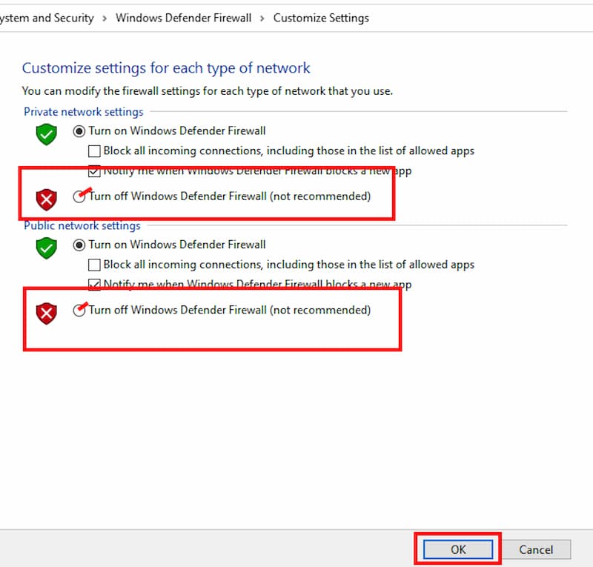Click green shield icon in Public network settings
Viewport: 593px width, 567px height.
pos(47,248)
